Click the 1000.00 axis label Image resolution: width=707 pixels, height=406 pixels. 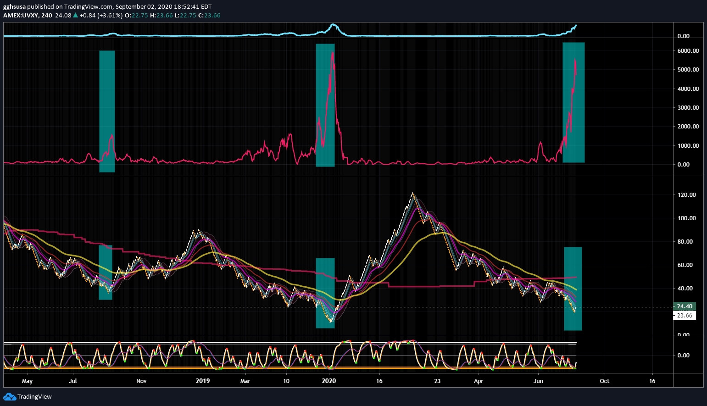point(688,146)
